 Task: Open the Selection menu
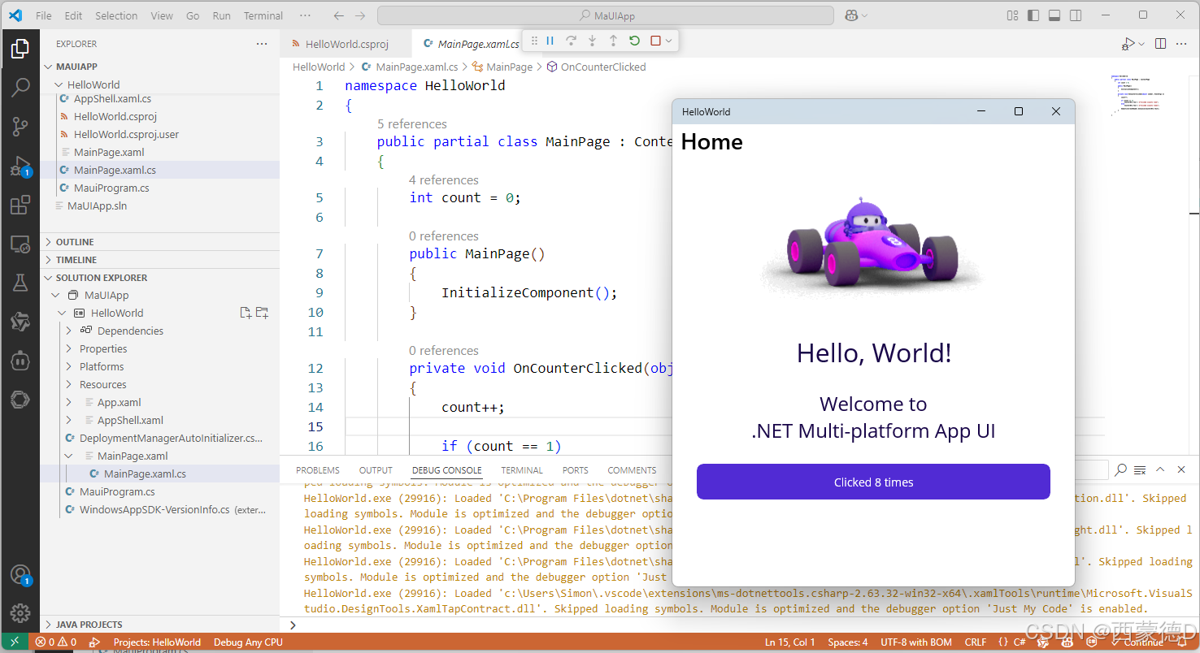[x=116, y=15]
